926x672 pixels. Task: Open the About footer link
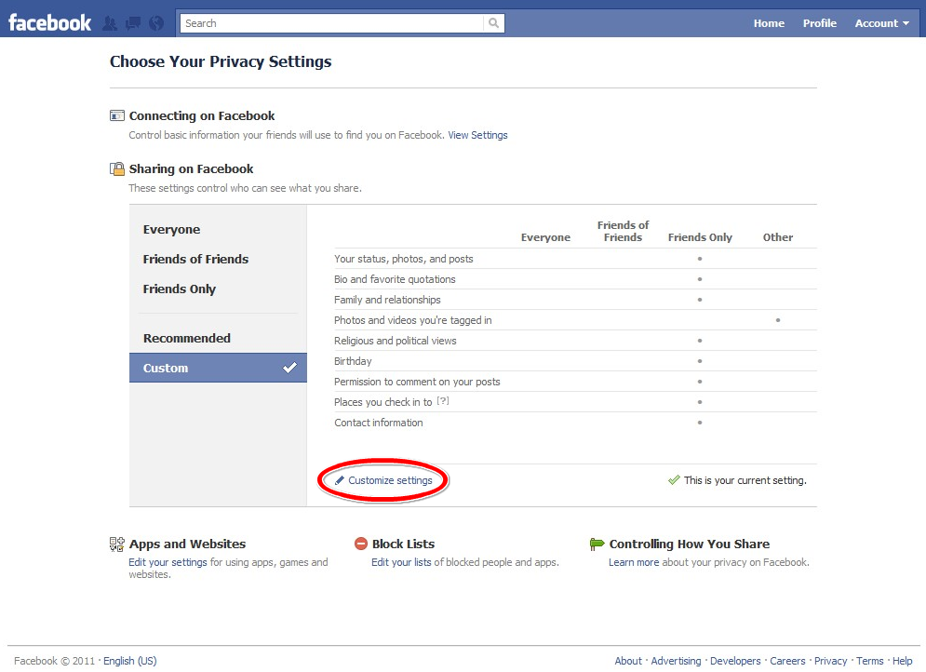pyautogui.click(x=628, y=661)
